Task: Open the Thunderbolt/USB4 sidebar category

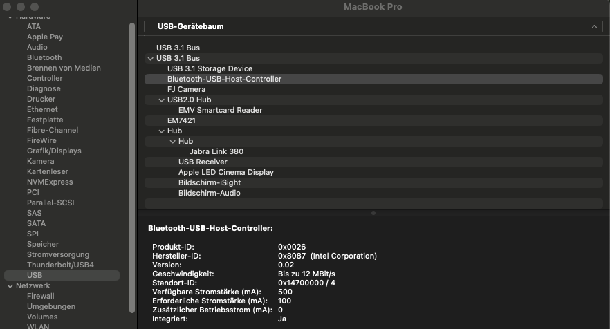Action: click(x=60, y=265)
